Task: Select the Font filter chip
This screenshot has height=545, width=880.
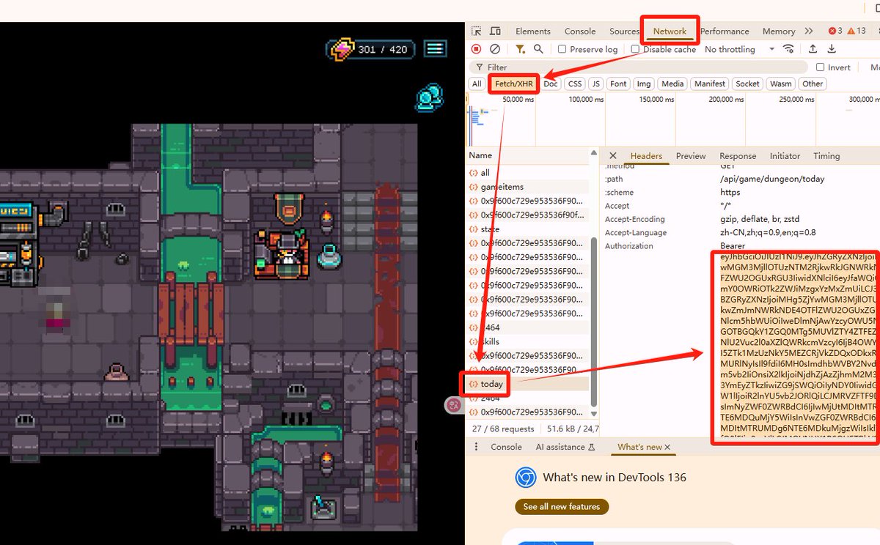Action: [x=619, y=84]
